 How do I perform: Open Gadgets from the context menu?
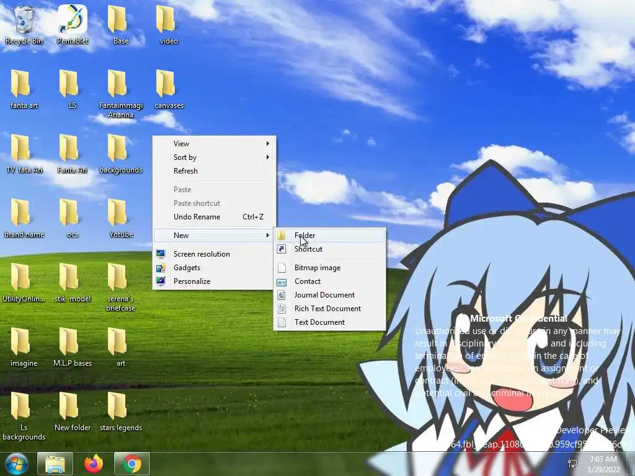(x=214, y=268)
